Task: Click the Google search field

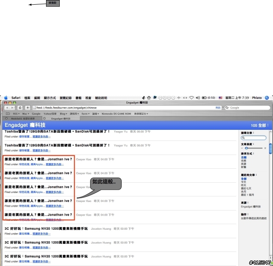Action: (247, 108)
